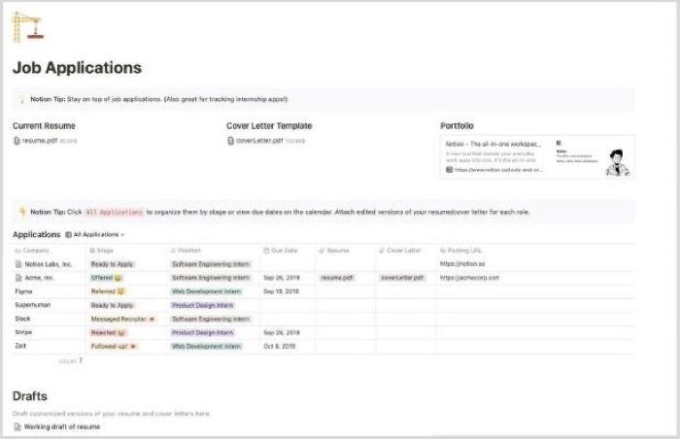Screen dimensions: 680x439
Task: Click the table view icon beside All Applications
Action: 68,235
